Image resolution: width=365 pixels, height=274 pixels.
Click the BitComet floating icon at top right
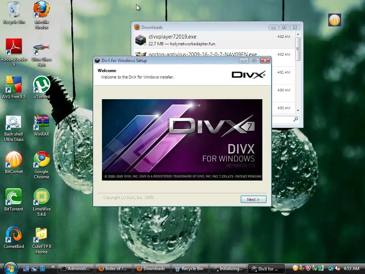(334, 20)
